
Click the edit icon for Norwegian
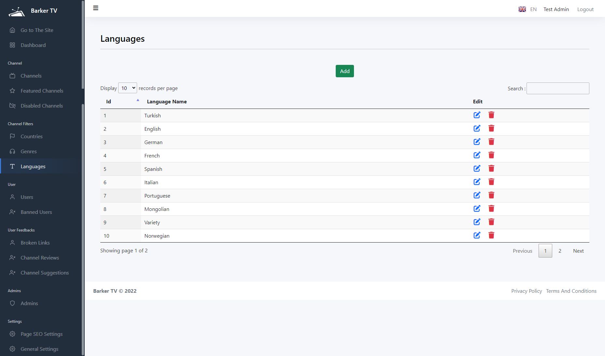coord(477,235)
